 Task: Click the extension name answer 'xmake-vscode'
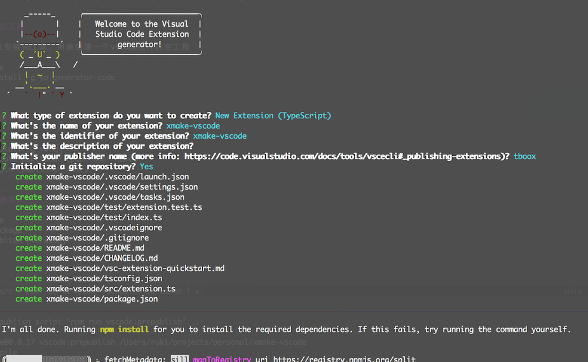(x=193, y=126)
